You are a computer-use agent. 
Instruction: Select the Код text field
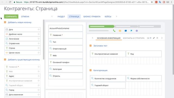(x=144, y=54)
